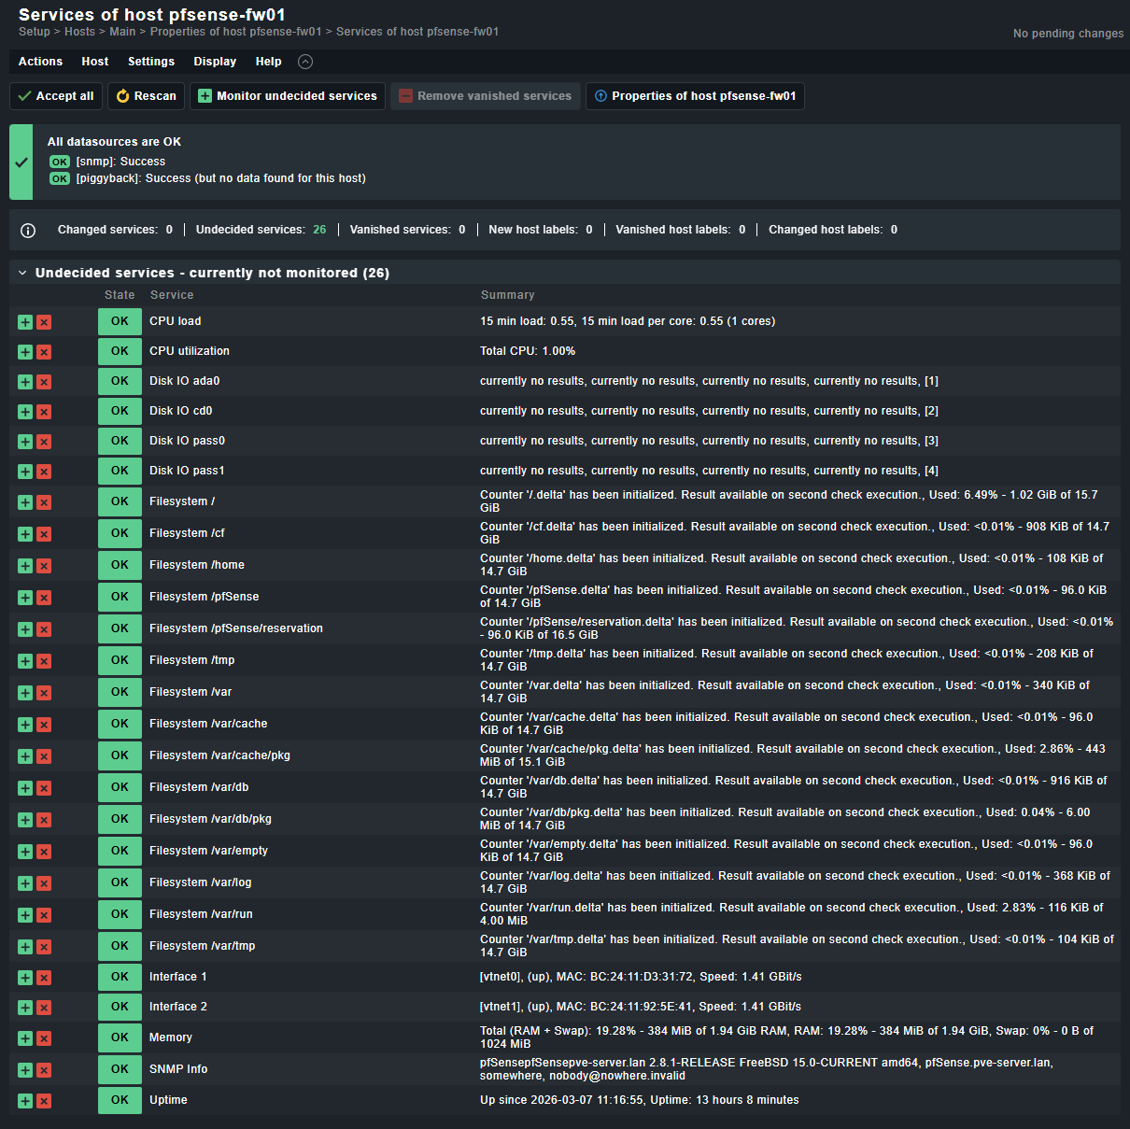Open the Display menu

click(x=215, y=62)
